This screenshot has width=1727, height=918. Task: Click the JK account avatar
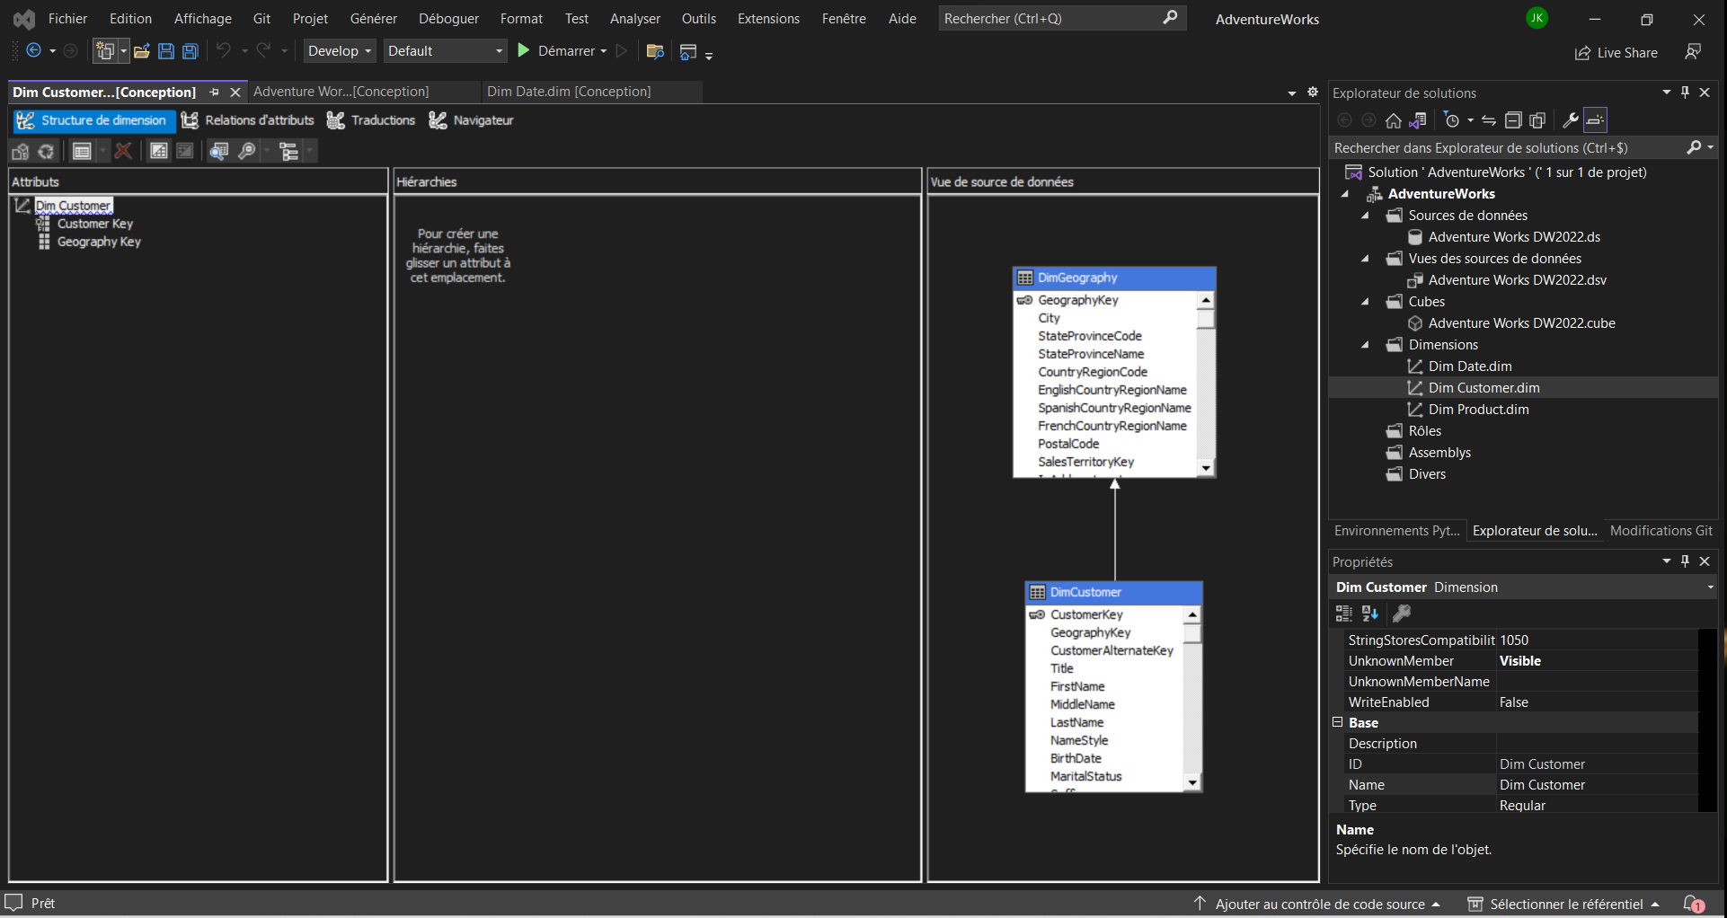pyautogui.click(x=1537, y=18)
